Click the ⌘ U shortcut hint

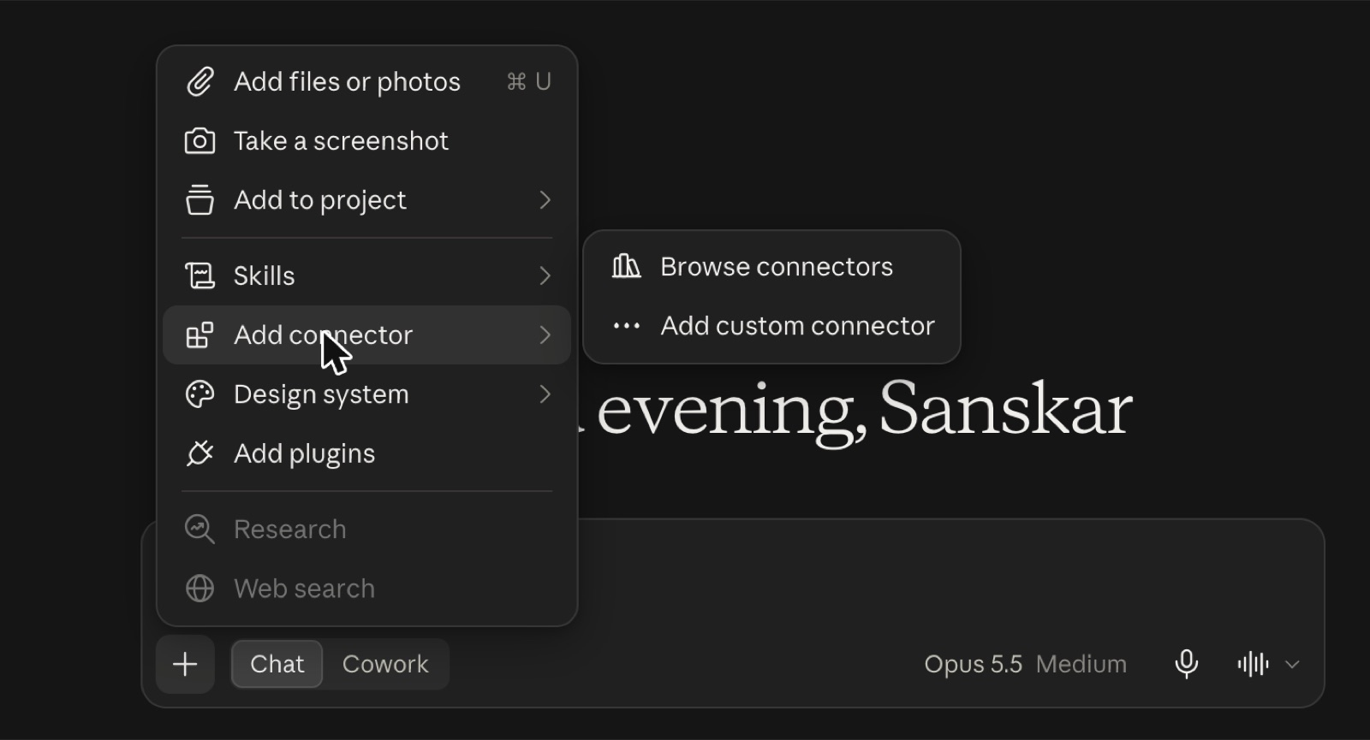(x=529, y=82)
